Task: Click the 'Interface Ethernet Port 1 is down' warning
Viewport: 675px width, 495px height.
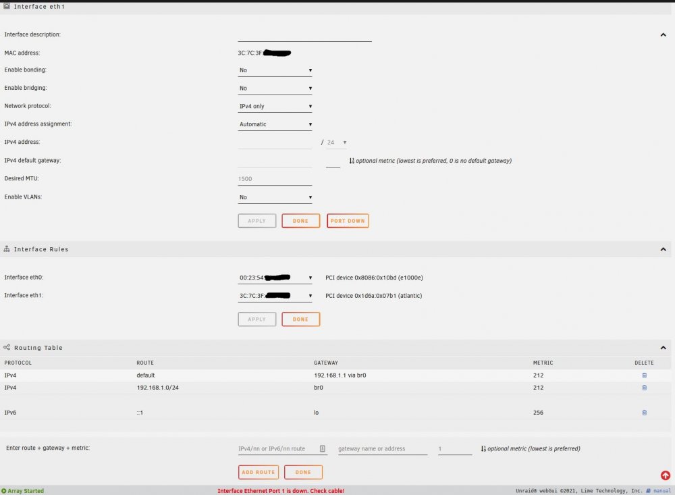Action: tap(281, 491)
